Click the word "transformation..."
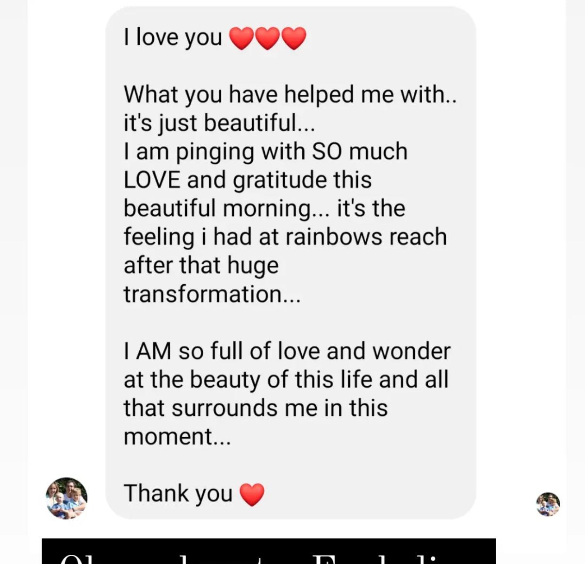The width and height of the screenshot is (585, 564). coord(212,294)
